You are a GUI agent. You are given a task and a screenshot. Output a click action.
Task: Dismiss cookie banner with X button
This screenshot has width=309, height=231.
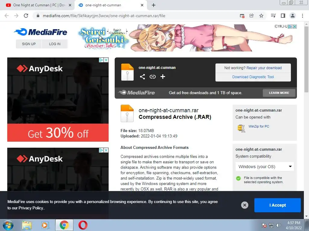(244, 205)
